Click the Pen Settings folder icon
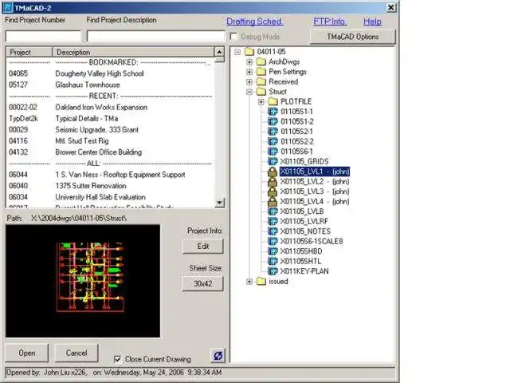This screenshot has height=383, width=510. (261, 72)
